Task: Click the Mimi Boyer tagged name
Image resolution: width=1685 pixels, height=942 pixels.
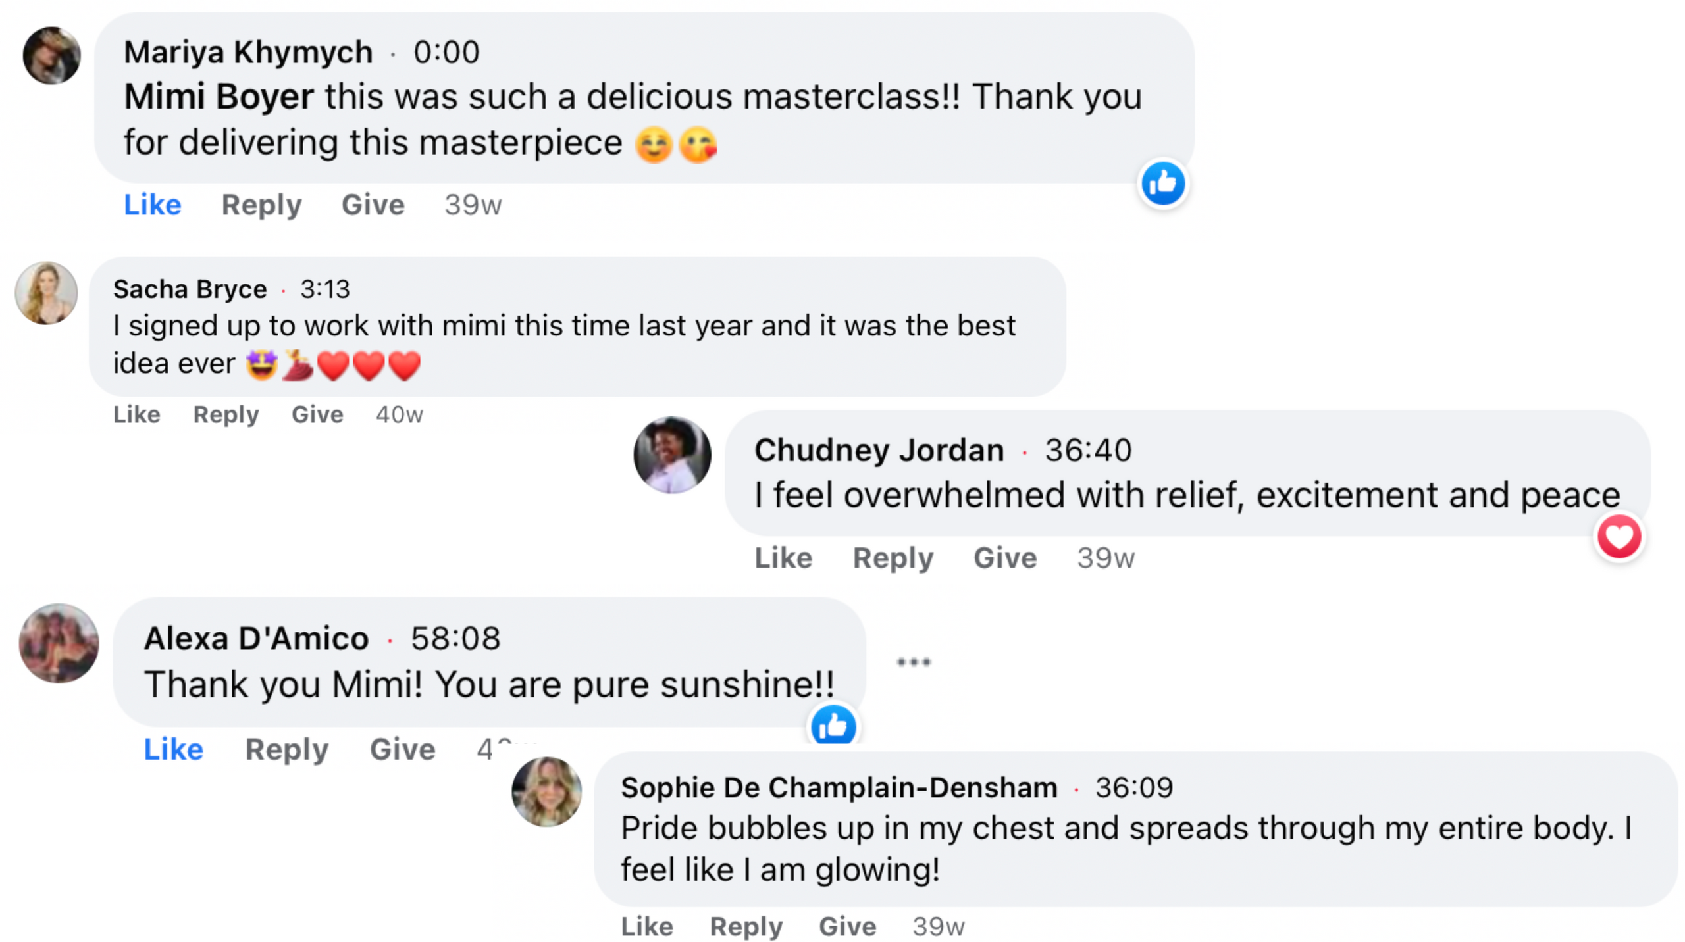Action: [219, 96]
